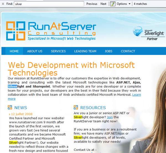
Task: Click the Contact Us at : text
Action: coord(85,150)
